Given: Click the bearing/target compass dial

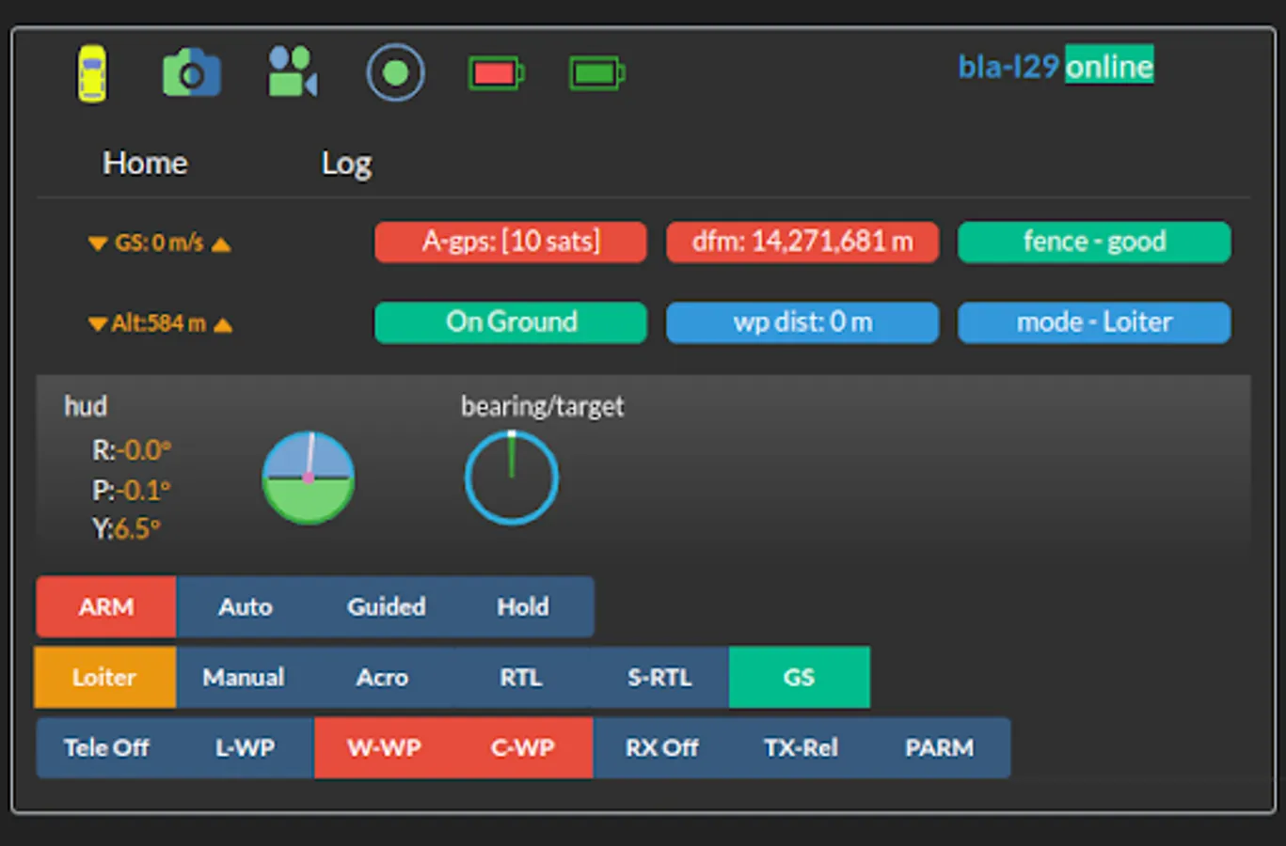Looking at the screenshot, I should click(x=512, y=478).
